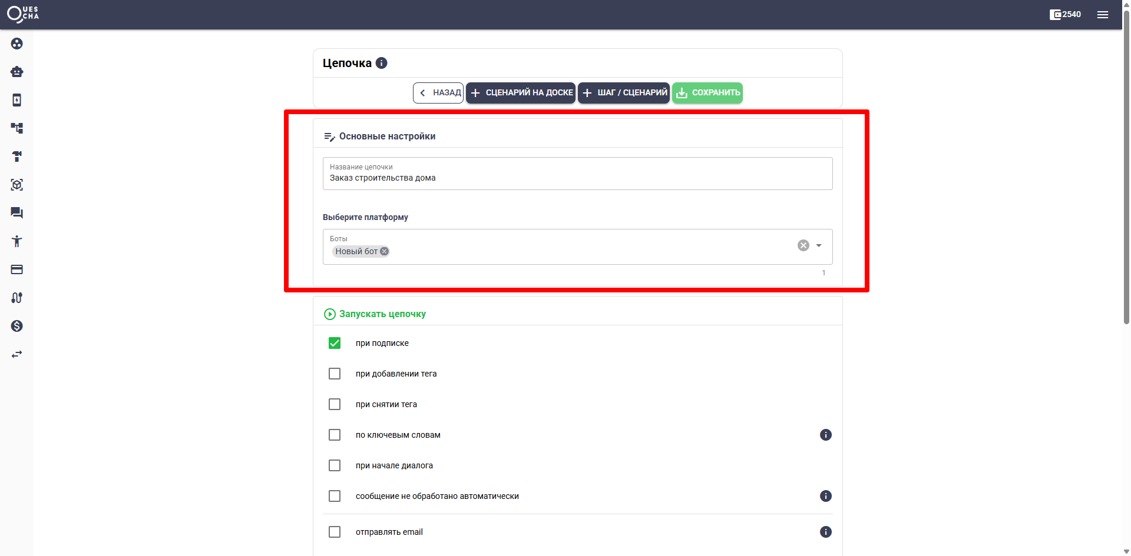This screenshot has width=1131, height=556.
Task: Click the НАЗАД button
Action: click(x=438, y=92)
